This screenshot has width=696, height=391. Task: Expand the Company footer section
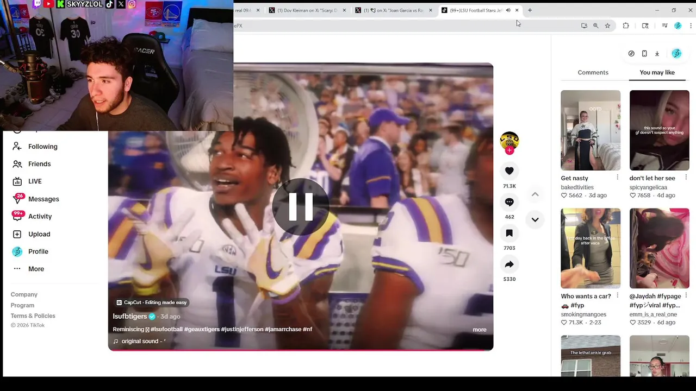click(x=24, y=294)
